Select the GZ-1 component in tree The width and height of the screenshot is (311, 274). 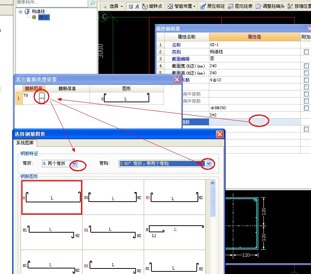[43, 17]
